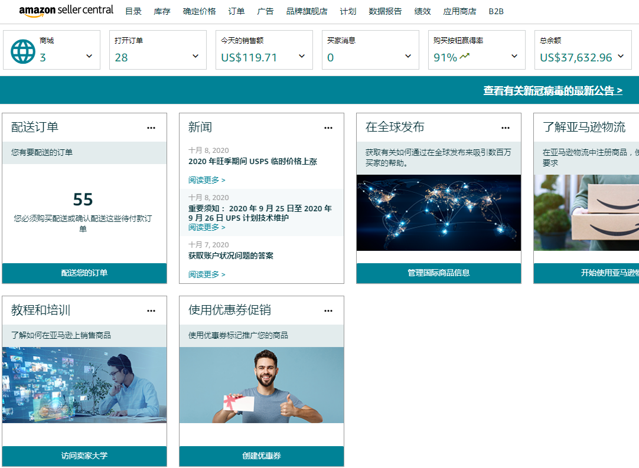Open the 计划 menu

click(348, 11)
